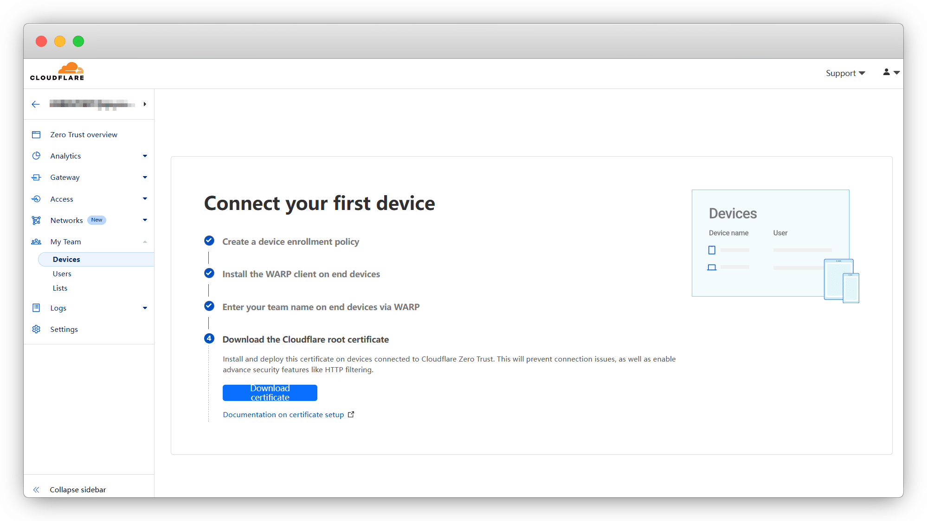This screenshot has height=521, width=927.
Task: Open Settings in the sidebar
Action: point(64,329)
